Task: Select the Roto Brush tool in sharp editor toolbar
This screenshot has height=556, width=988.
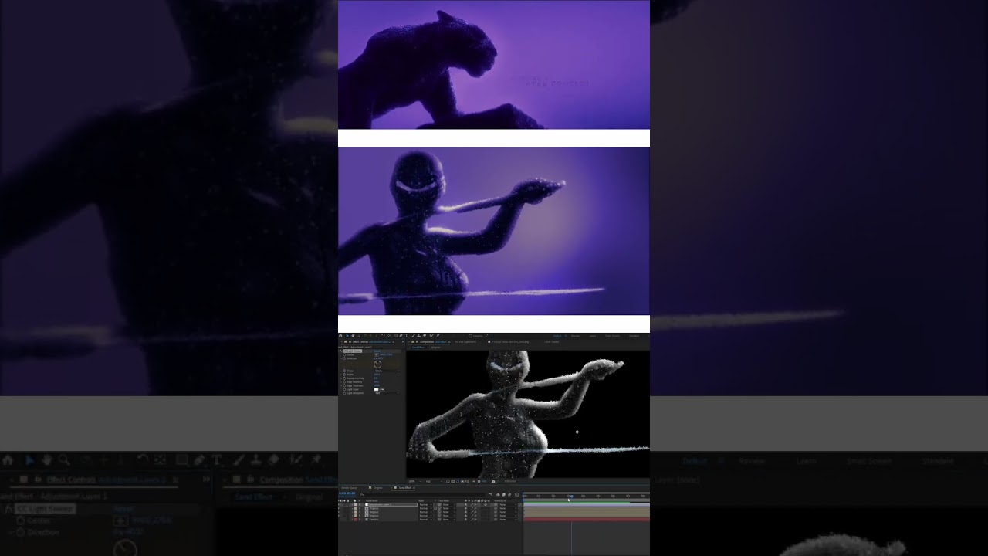Action: (431, 336)
